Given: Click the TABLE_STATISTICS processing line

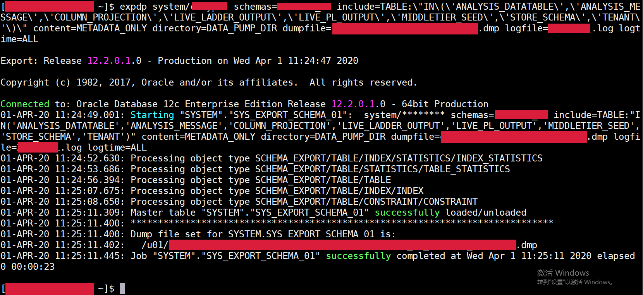Looking at the screenshot, I should (x=255, y=169).
